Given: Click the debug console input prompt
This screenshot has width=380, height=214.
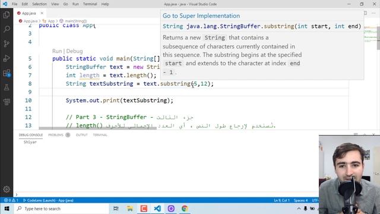Looking at the screenshot, I should click(17, 194).
